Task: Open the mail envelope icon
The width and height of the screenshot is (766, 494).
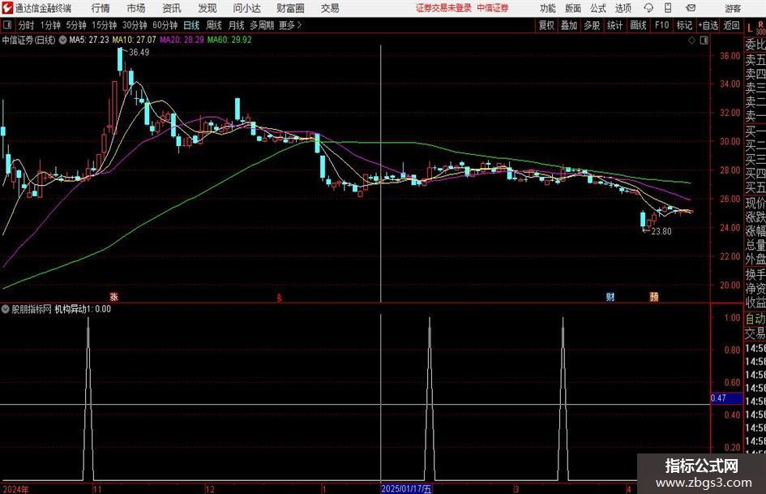Action: (x=691, y=8)
